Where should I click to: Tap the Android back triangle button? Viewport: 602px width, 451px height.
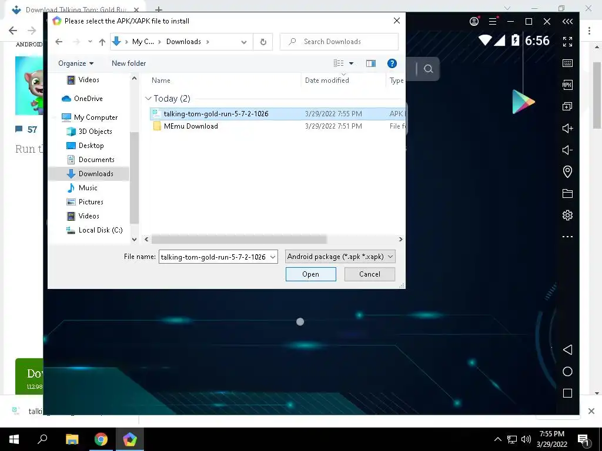pos(567,350)
